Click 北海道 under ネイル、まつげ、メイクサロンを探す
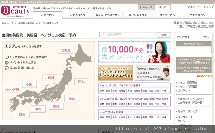The width and height of the screenshot is (215, 133). click(122, 91)
